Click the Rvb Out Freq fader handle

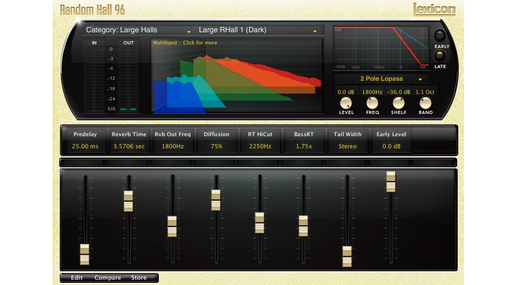(172, 226)
